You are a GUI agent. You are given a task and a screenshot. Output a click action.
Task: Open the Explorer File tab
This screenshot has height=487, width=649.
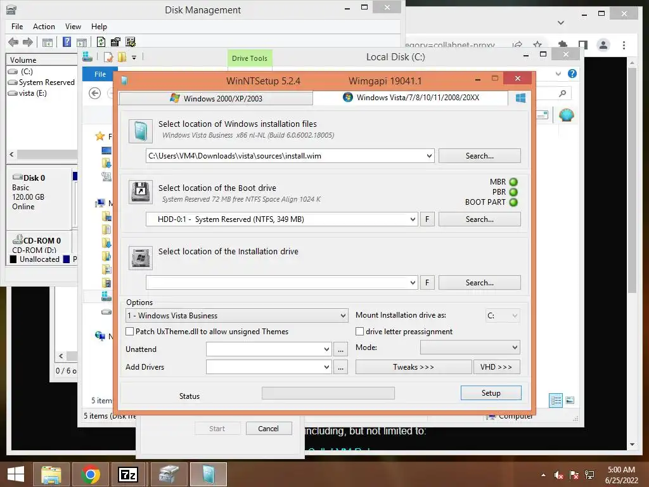click(100, 74)
